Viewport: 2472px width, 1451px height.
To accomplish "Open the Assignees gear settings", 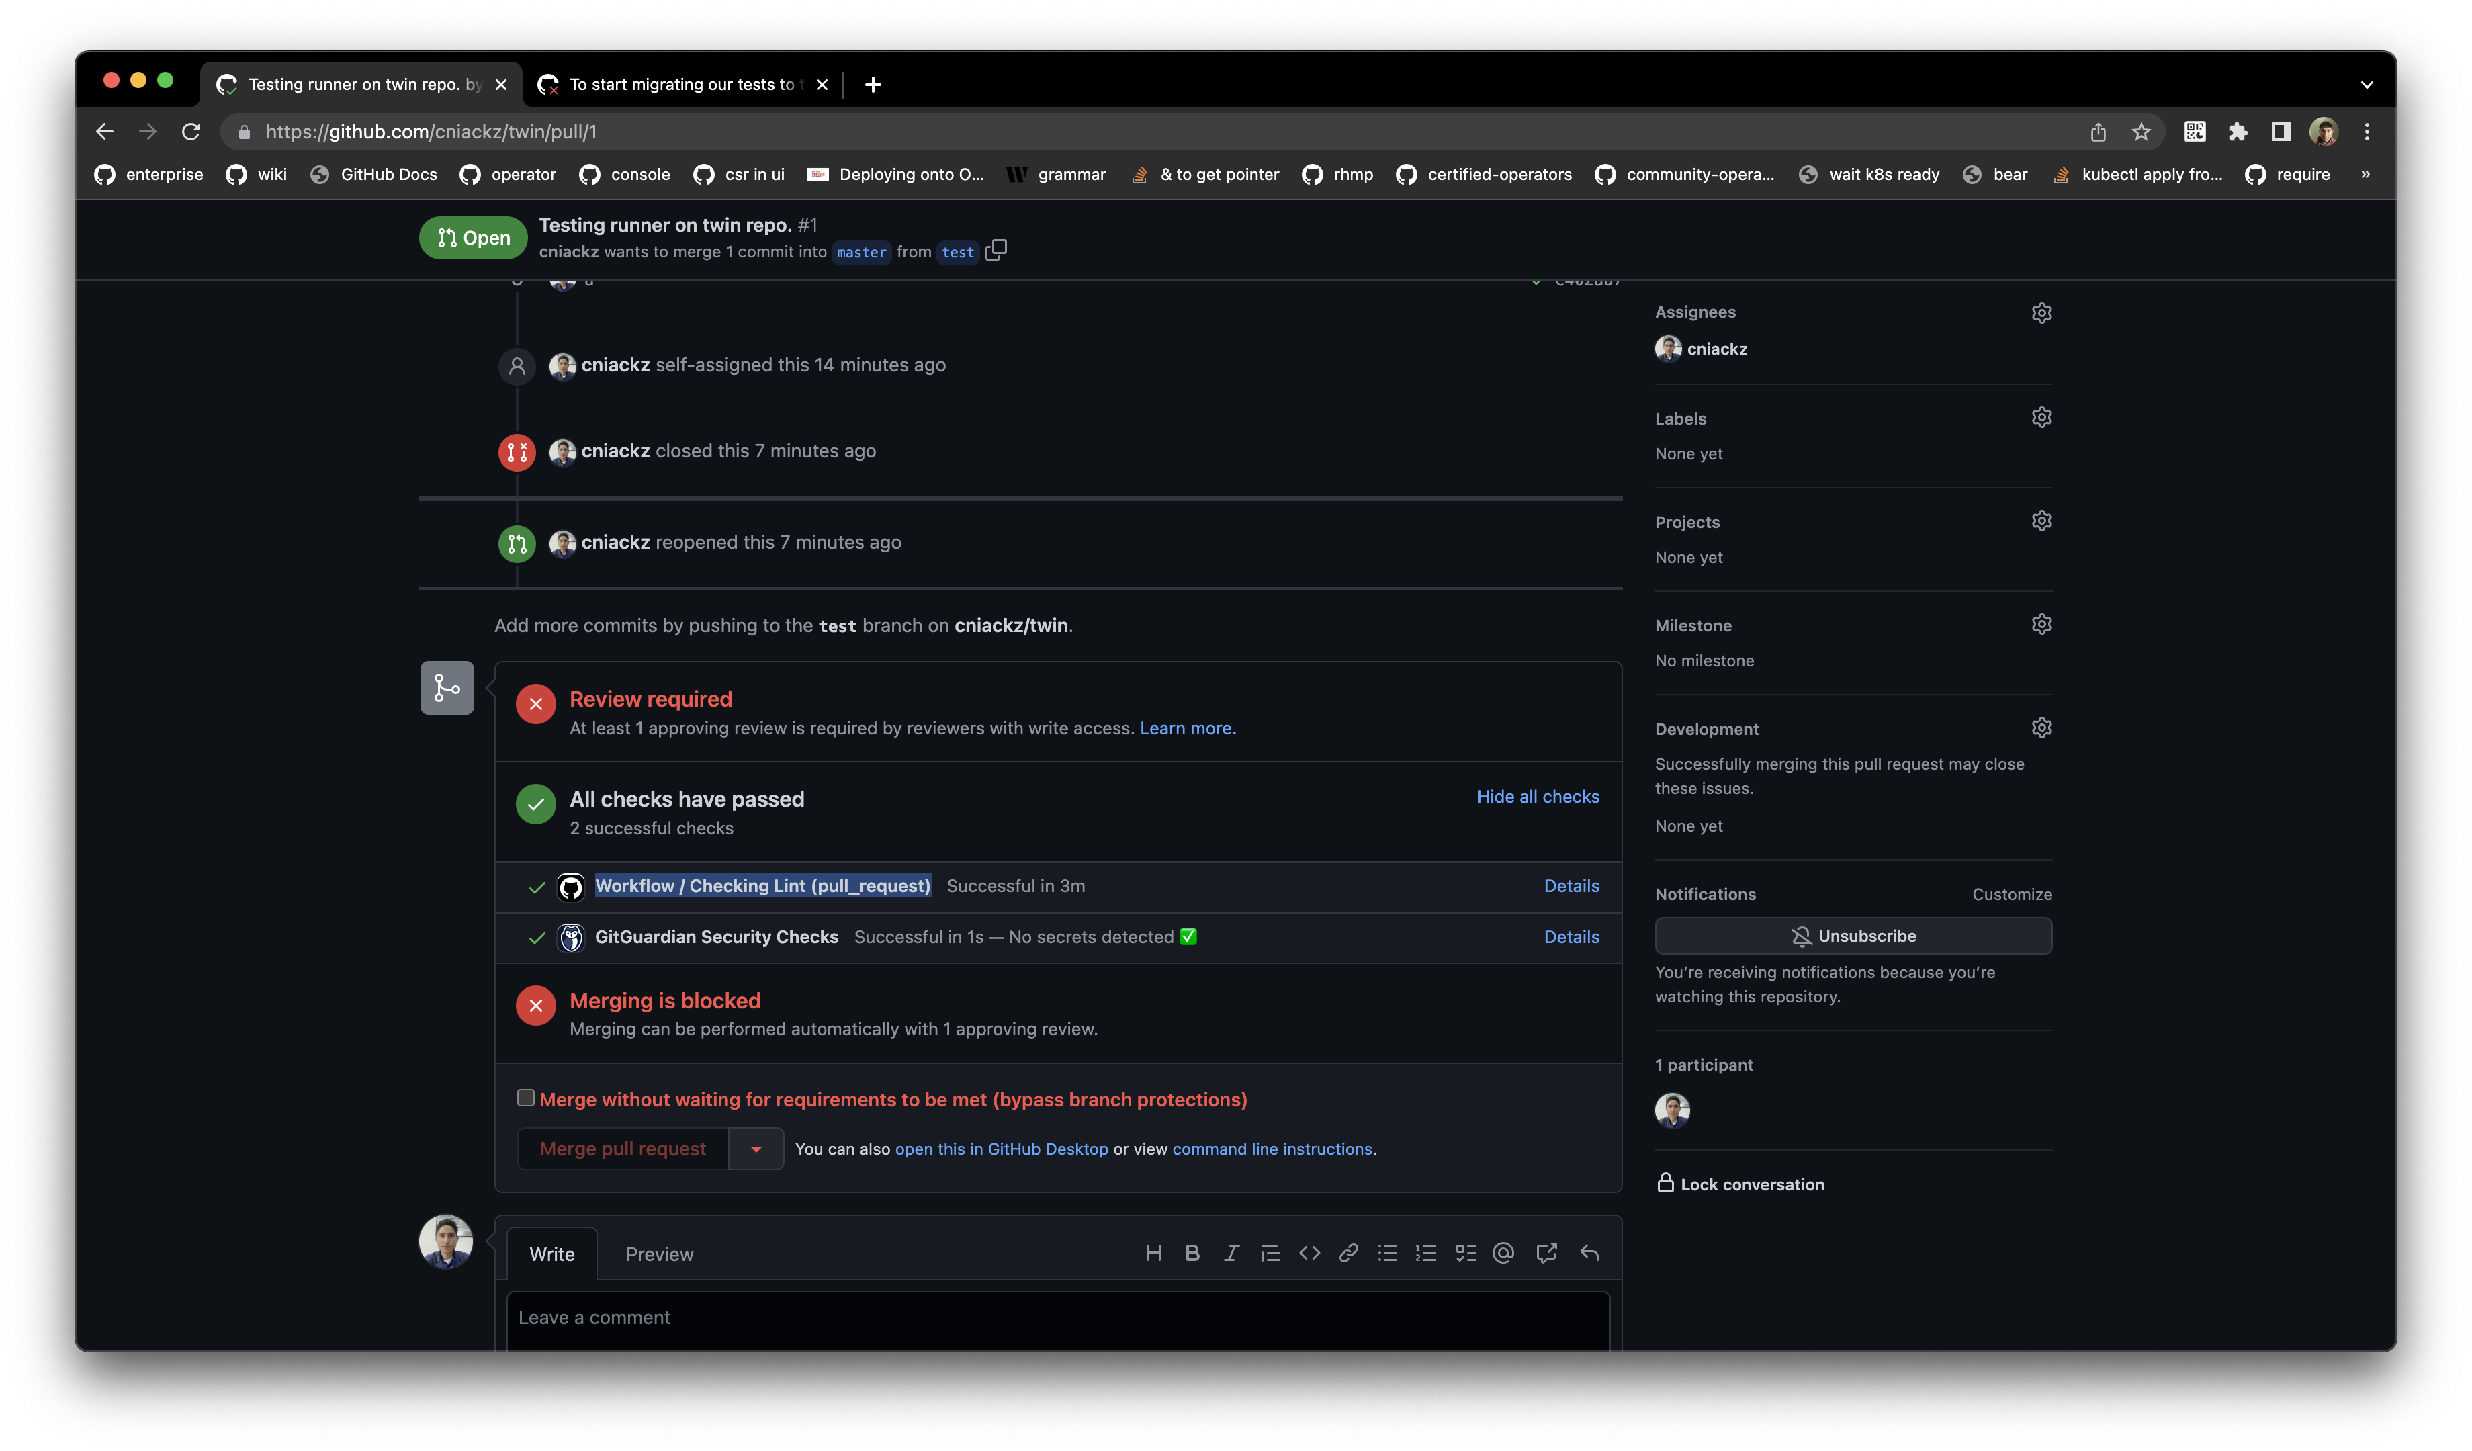I will click(2041, 313).
